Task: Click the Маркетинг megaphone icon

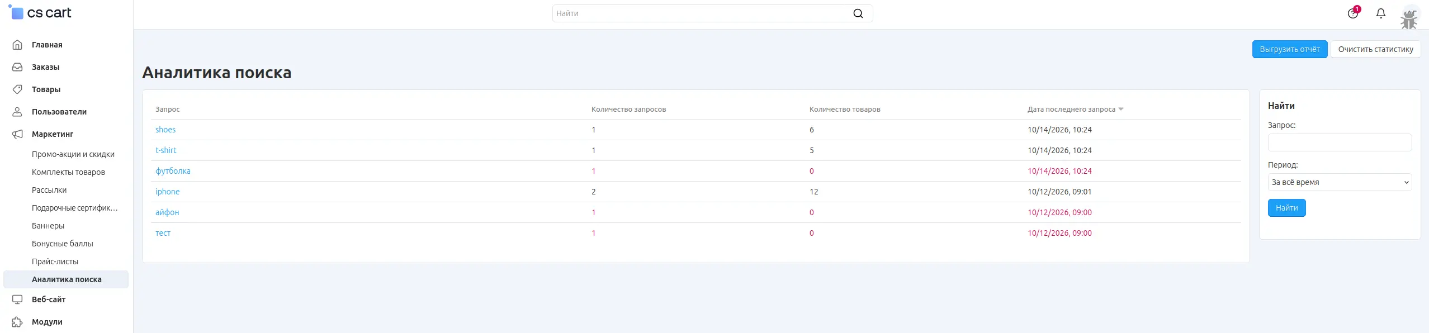Action: tap(17, 134)
